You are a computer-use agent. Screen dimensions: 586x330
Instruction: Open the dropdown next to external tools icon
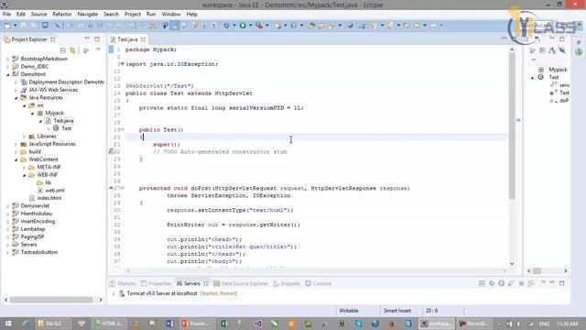point(266,26)
